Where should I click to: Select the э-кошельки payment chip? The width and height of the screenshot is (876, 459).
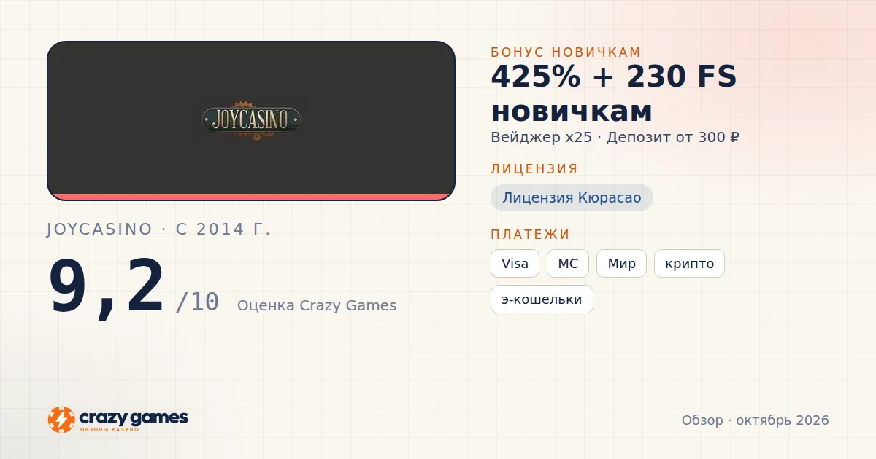[542, 299]
